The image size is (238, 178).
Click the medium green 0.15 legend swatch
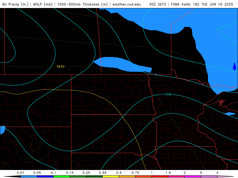pos(78,177)
